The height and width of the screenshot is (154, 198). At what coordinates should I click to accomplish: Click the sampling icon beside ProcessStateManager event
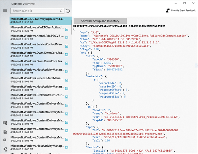(x=67, y=80)
